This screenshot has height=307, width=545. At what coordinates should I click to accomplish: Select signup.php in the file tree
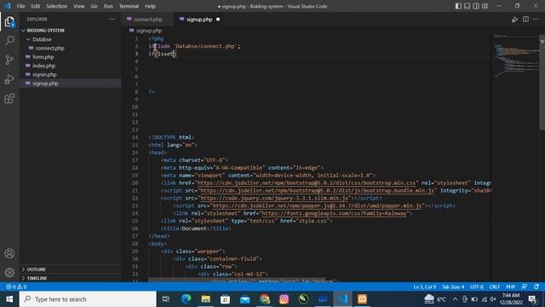pyautogui.click(x=70, y=84)
